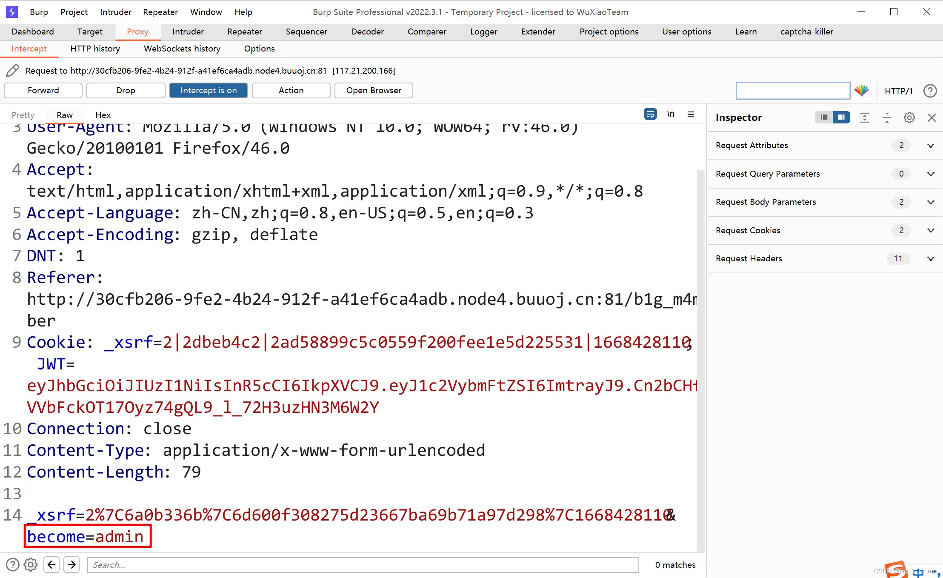Viewport: 943px width, 578px height.
Task: Click the Inspector panel settings gear icon
Action: 909,117
